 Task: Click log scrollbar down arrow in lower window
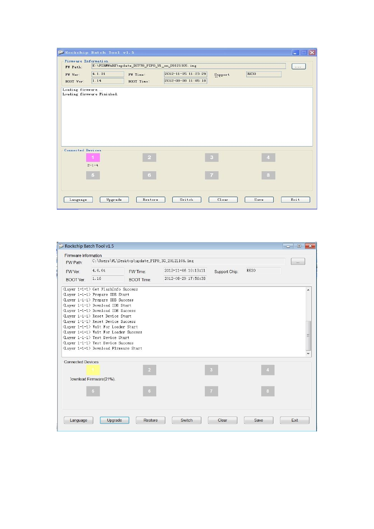tap(308, 353)
